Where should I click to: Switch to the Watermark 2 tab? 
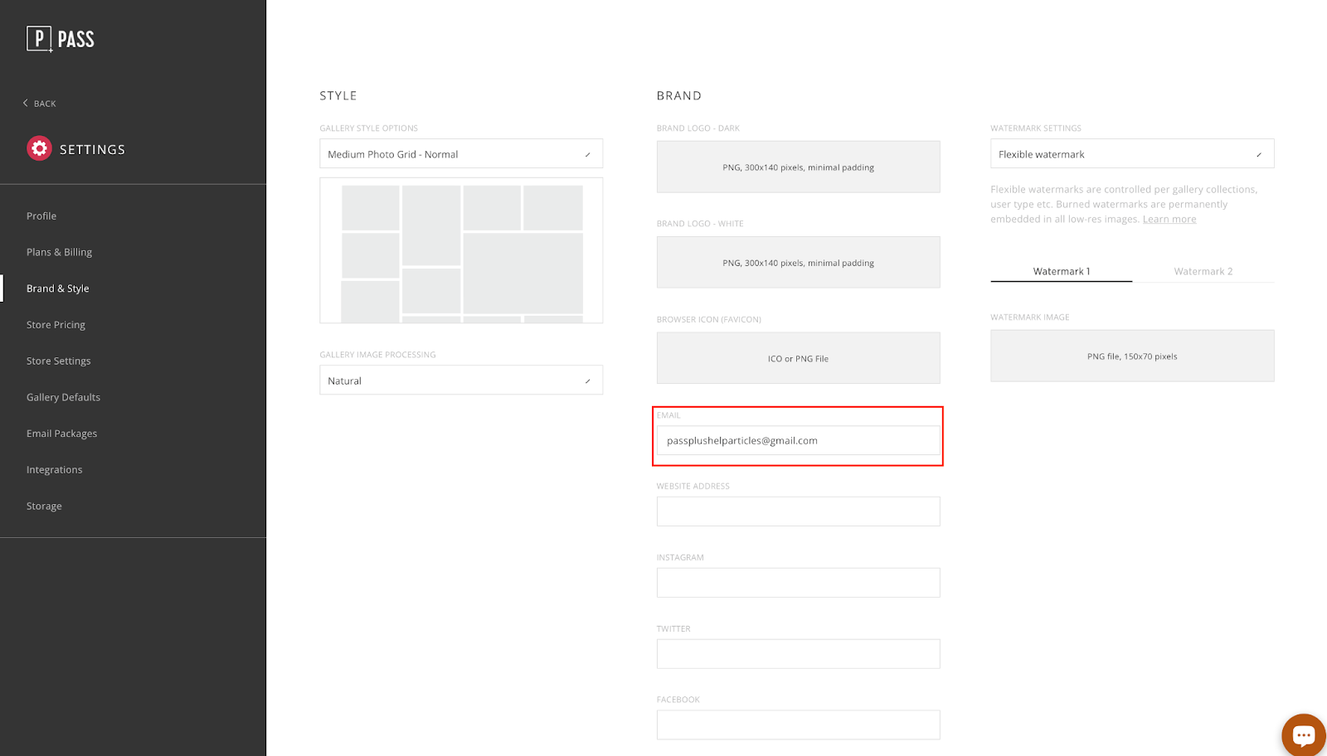1203,271
